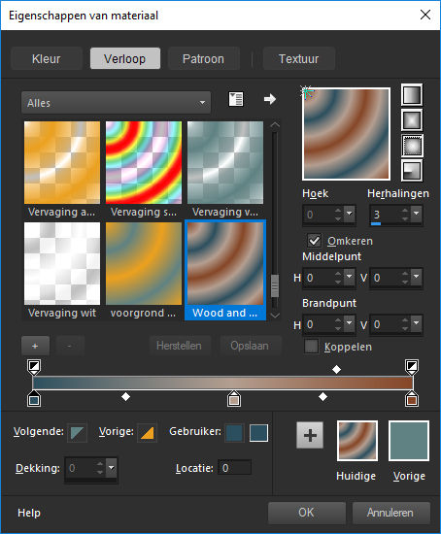Switch to the Patroon tab
The width and height of the screenshot is (441, 534).
(203, 58)
